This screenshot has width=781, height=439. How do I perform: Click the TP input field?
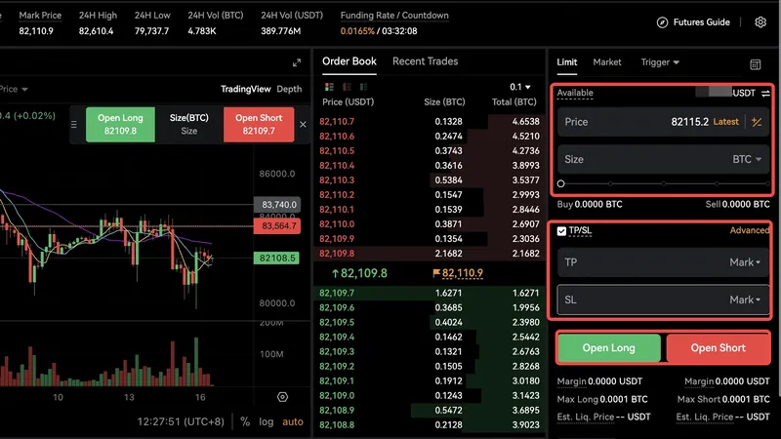click(x=663, y=262)
